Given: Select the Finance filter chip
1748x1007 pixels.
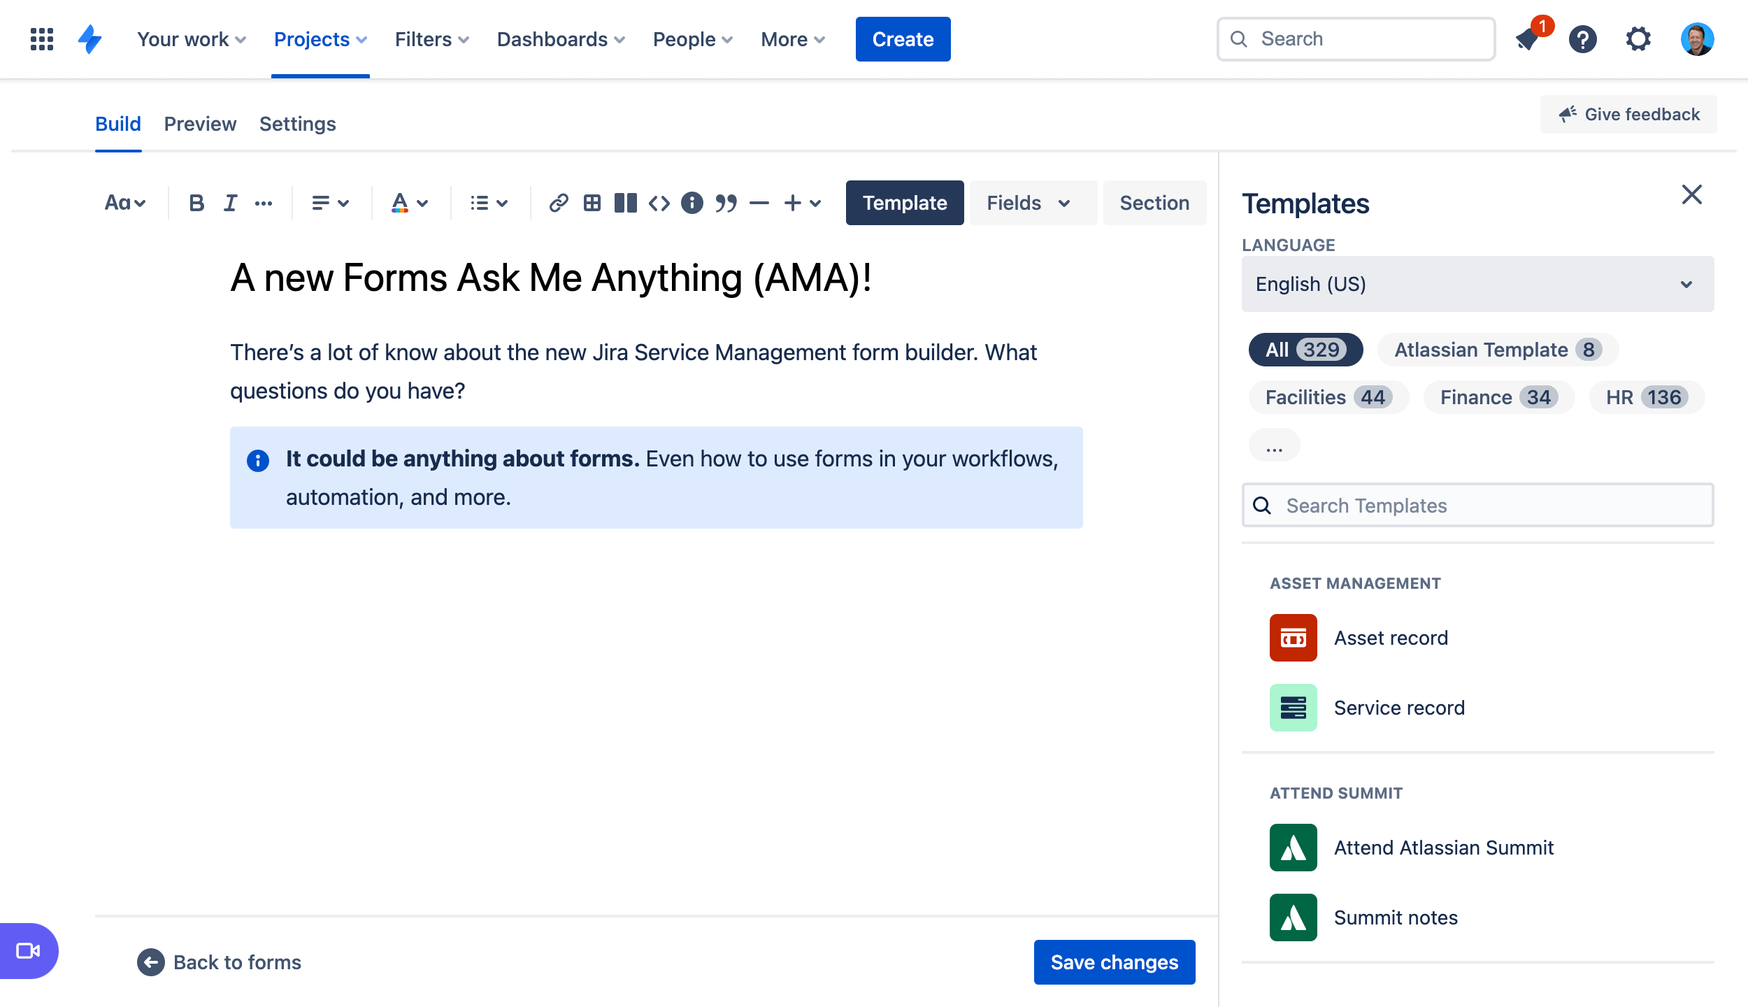Looking at the screenshot, I should click(1499, 397).
